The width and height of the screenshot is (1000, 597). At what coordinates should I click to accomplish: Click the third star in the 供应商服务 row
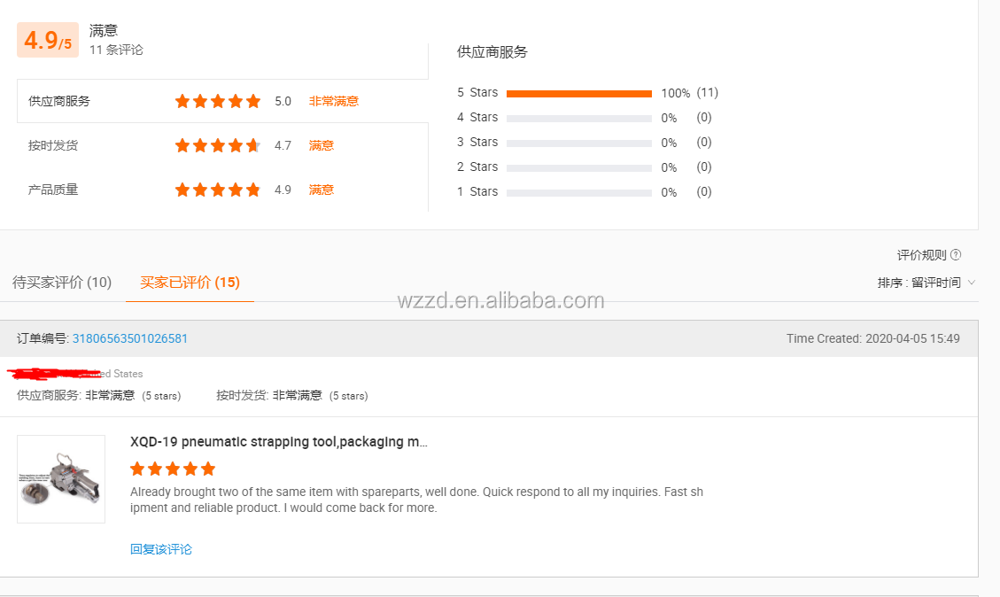(218, 101)
